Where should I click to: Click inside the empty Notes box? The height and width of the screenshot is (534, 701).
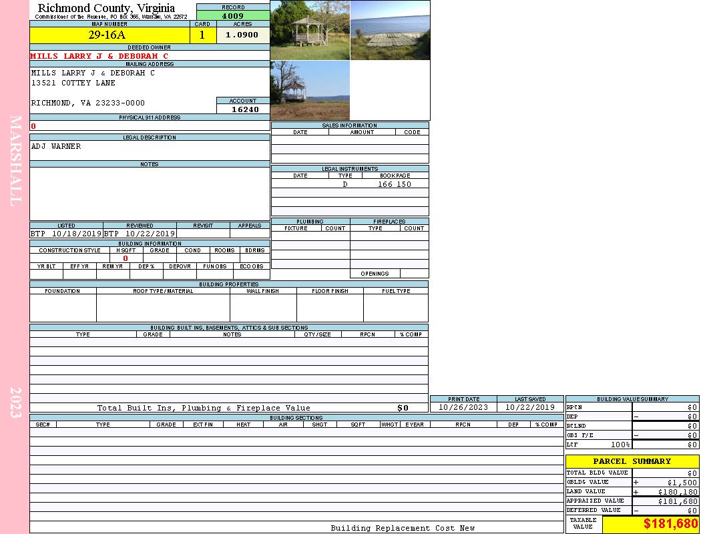coord(149,194)
